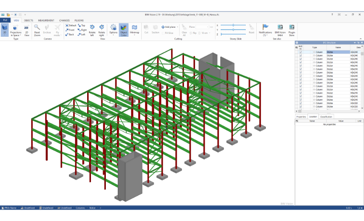The width and height of the screenshot is (364, 221).
Task: Open BIM Vision 64bit link
Action: [x=280, y=30]
